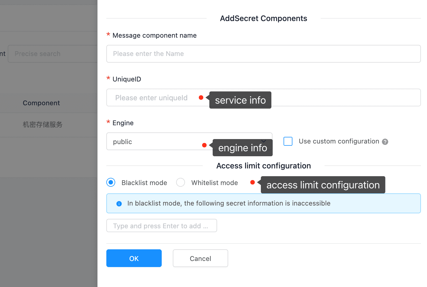This screenshot has width=427, height=287.
Task: Click the Cancel button
Action: click(200, 258)
